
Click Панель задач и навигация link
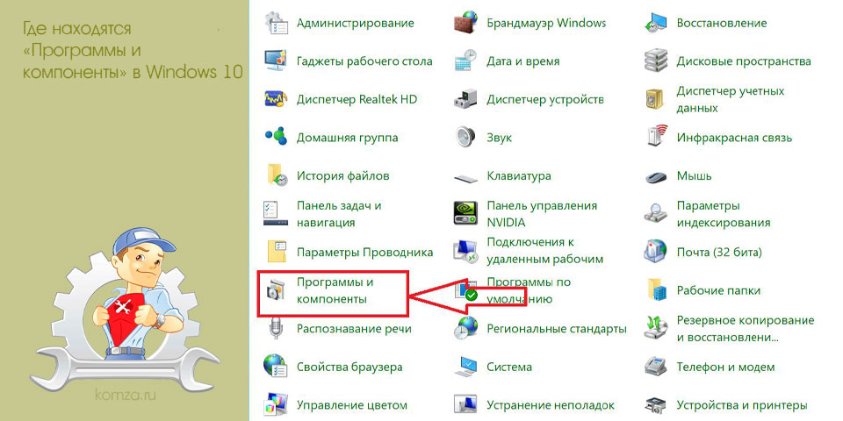[x=339, y=214]
